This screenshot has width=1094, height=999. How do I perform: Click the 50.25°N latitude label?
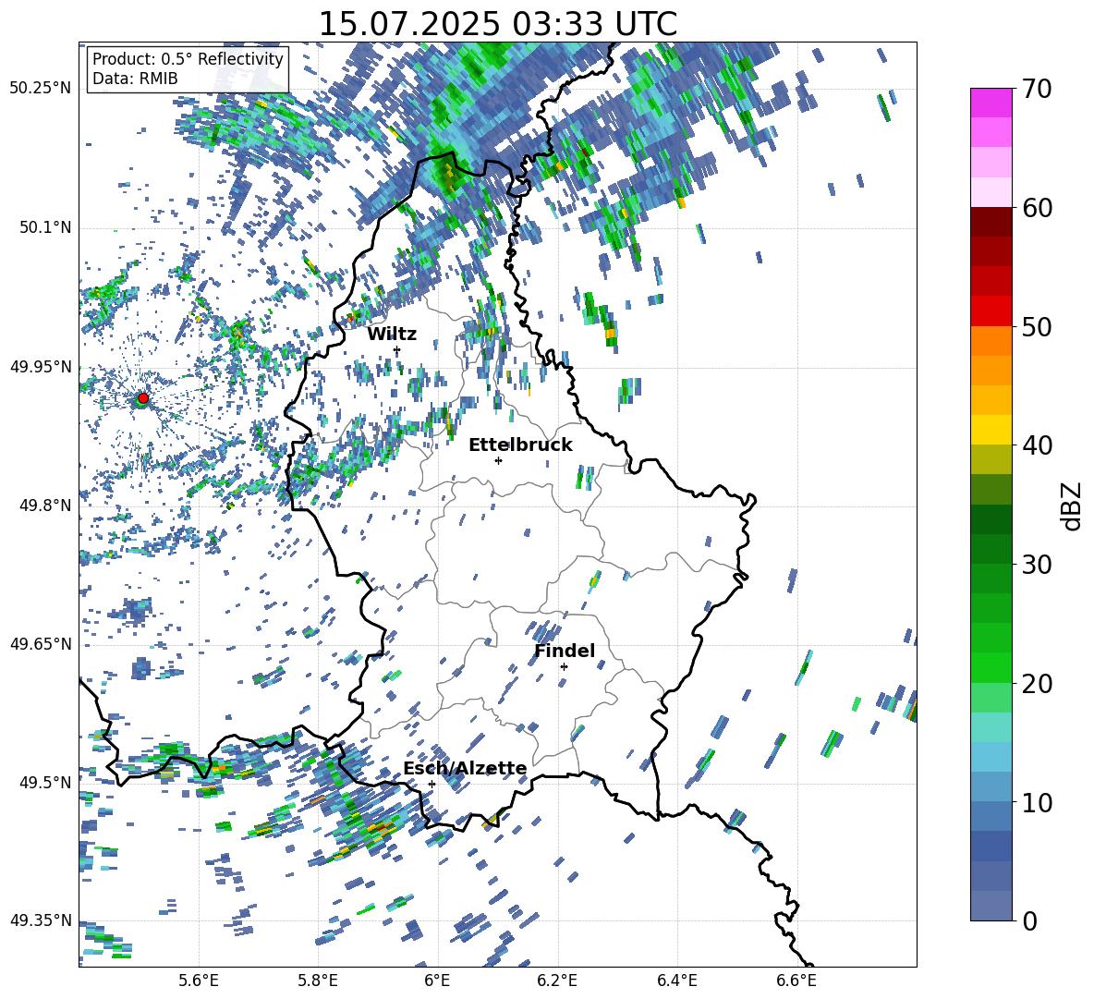(41, 89)
